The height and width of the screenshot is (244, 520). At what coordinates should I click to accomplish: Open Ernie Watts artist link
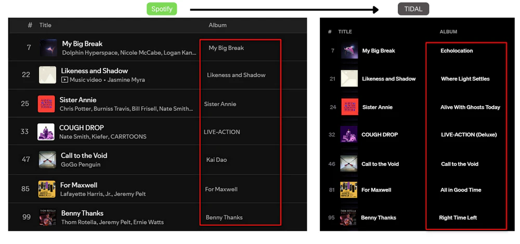[x=149, y=222]
